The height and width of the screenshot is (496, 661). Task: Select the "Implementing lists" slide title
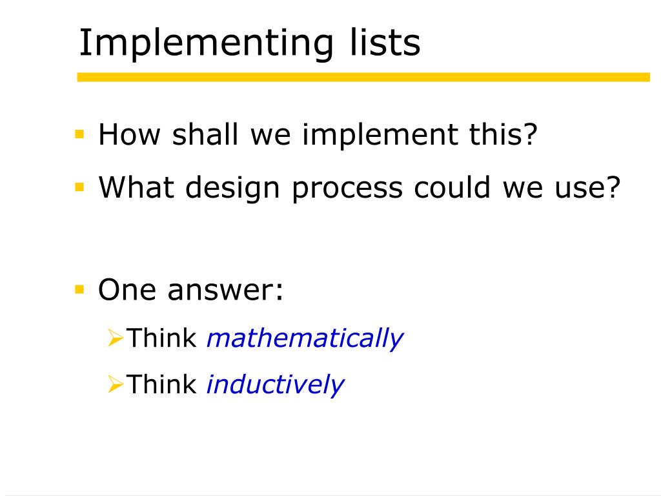point(250,43)
